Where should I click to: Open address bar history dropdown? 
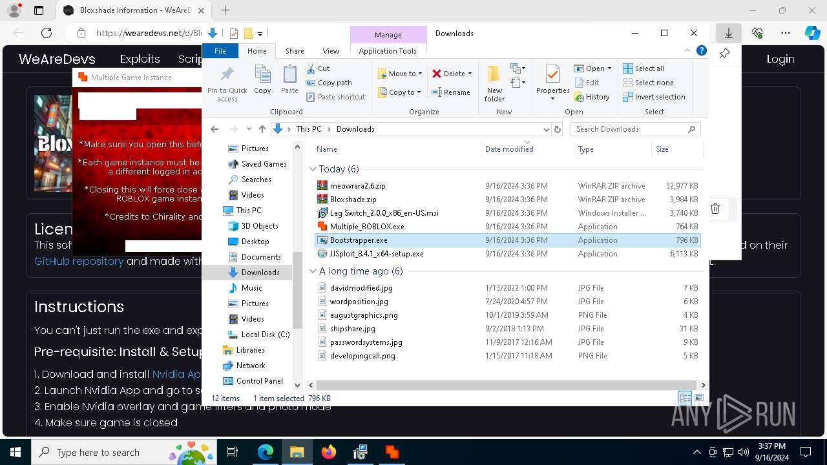coord(547,129)
